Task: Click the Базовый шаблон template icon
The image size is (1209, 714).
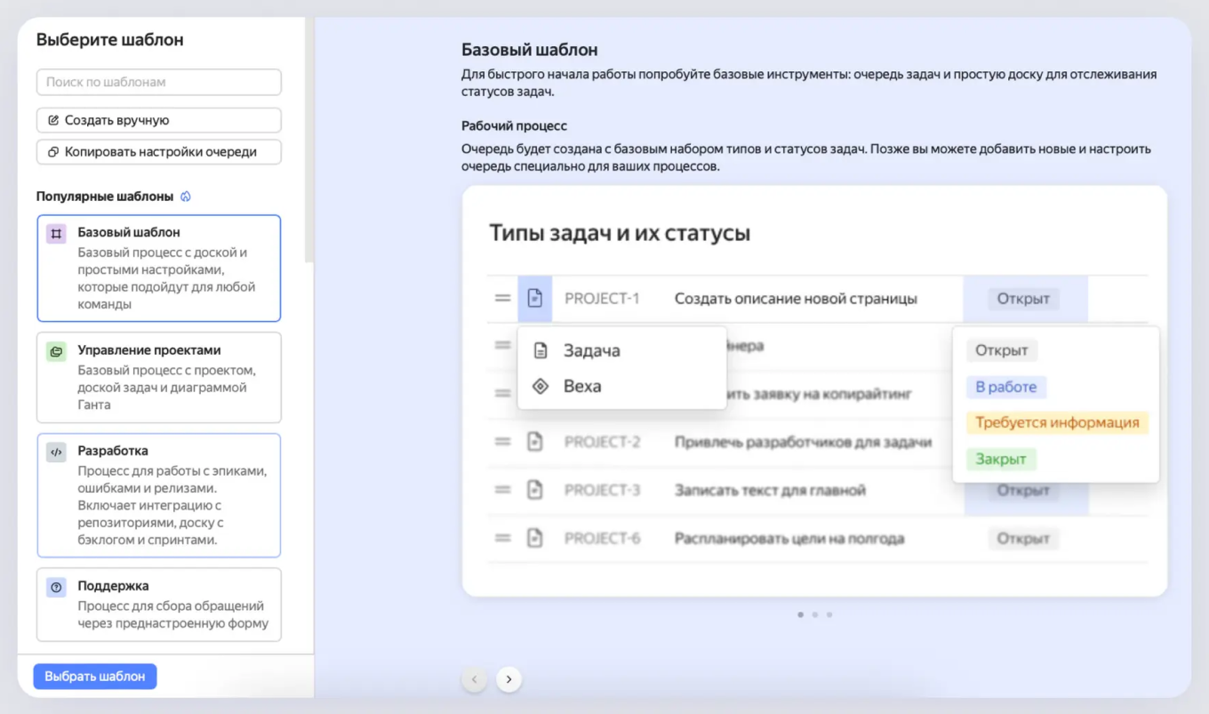Action: coord(55,231)
